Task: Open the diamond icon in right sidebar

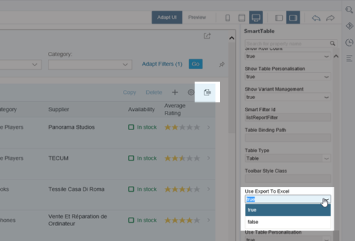Action: [x=349, y=26]
